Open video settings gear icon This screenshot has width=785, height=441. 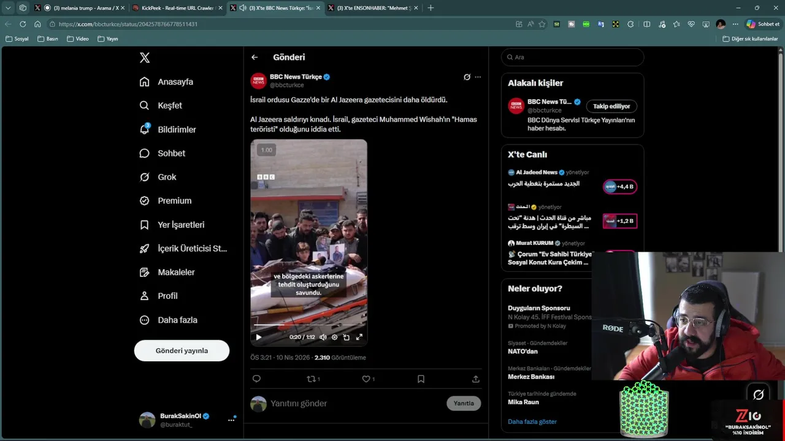pos(334,337)
